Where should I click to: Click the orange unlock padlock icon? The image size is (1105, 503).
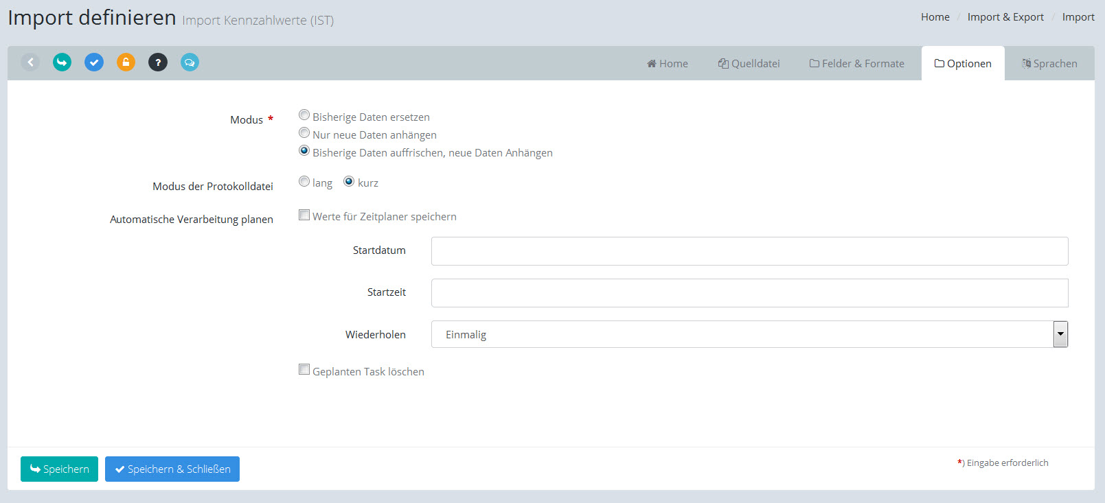point(126,62)
